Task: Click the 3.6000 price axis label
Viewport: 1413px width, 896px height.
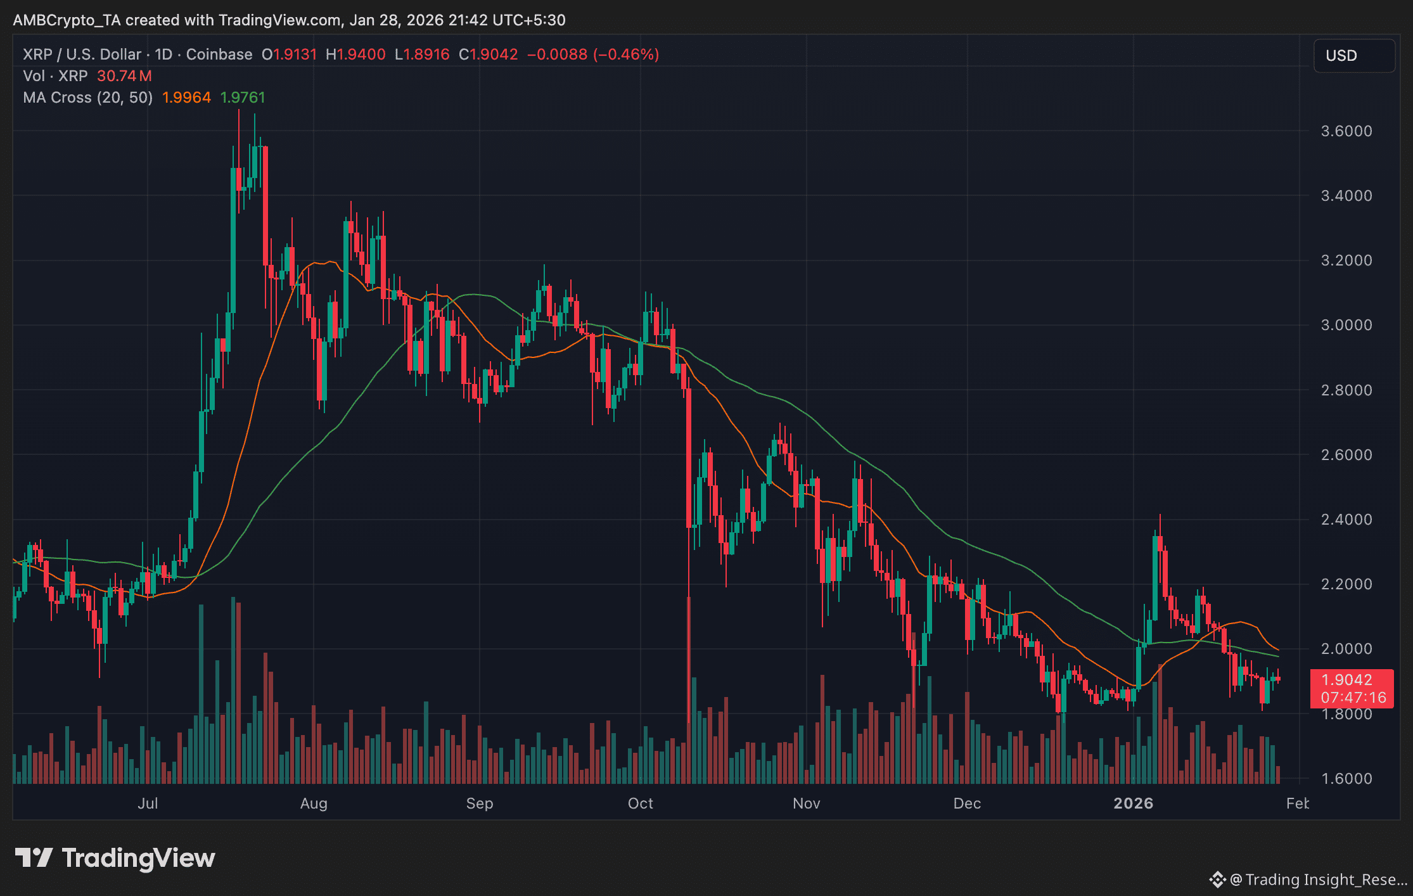Action: coord(1346,131)
